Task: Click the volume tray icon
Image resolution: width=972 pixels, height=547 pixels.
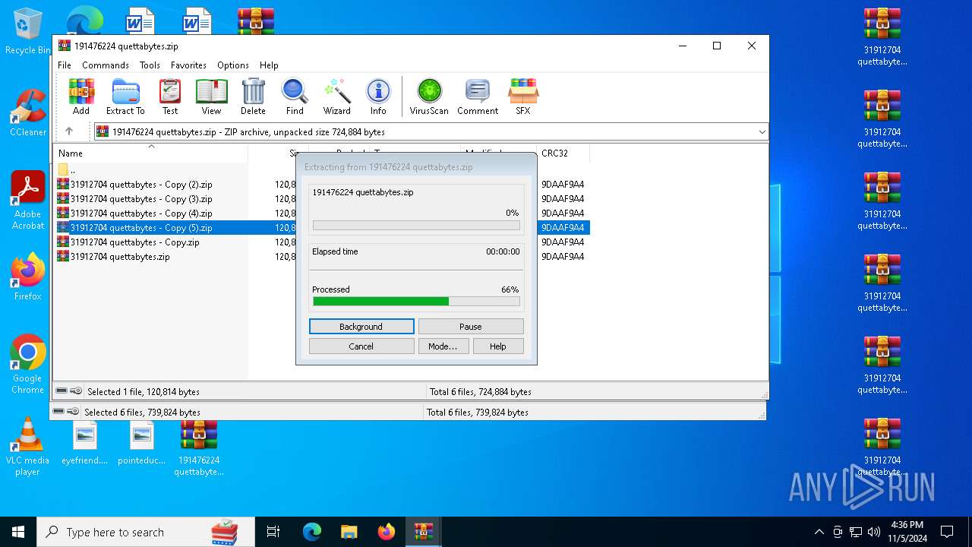Action: (x=874, y=532)
